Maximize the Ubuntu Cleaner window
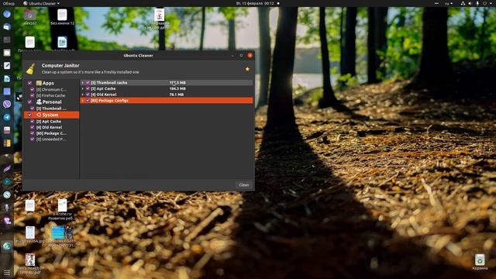Screen dimensions: 496x279 (241, 55)
